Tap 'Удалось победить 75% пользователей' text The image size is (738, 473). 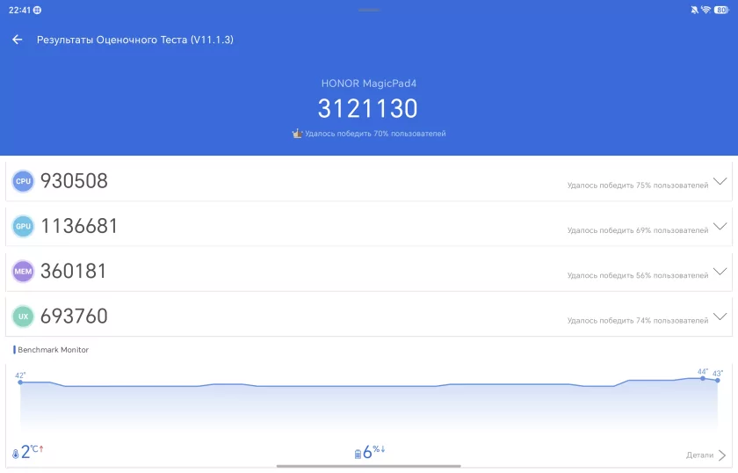click(638, 186)
